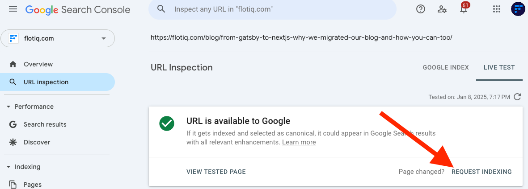
Task: Open the flotiq.com property dropdown
Action: pyautogui.click(x=58, y=38)
